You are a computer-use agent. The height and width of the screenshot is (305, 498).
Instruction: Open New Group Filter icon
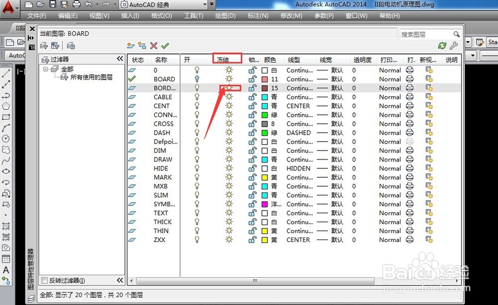pos(55,46)
